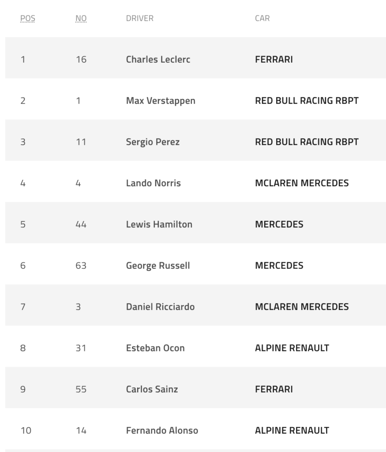Click the DRIVER column header
386x452 pixels.
coord(139,19)
